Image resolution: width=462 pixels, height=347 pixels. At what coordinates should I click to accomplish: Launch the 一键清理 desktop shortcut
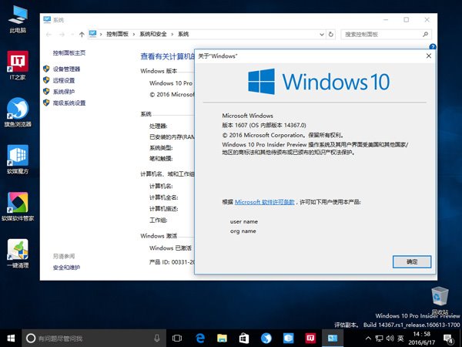click(18, 254)
